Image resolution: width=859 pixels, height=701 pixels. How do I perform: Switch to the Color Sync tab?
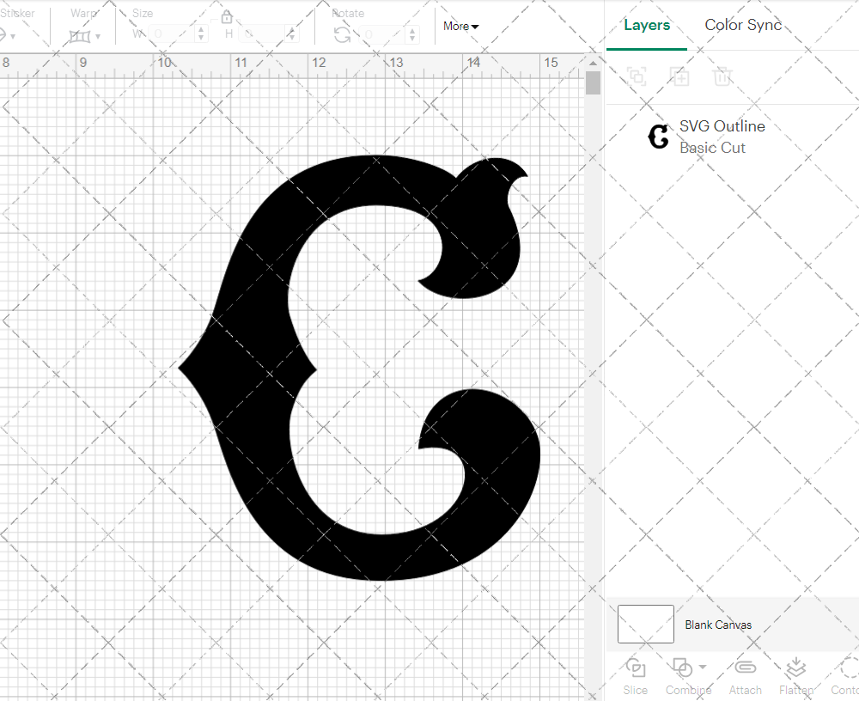tap(743, 25)
